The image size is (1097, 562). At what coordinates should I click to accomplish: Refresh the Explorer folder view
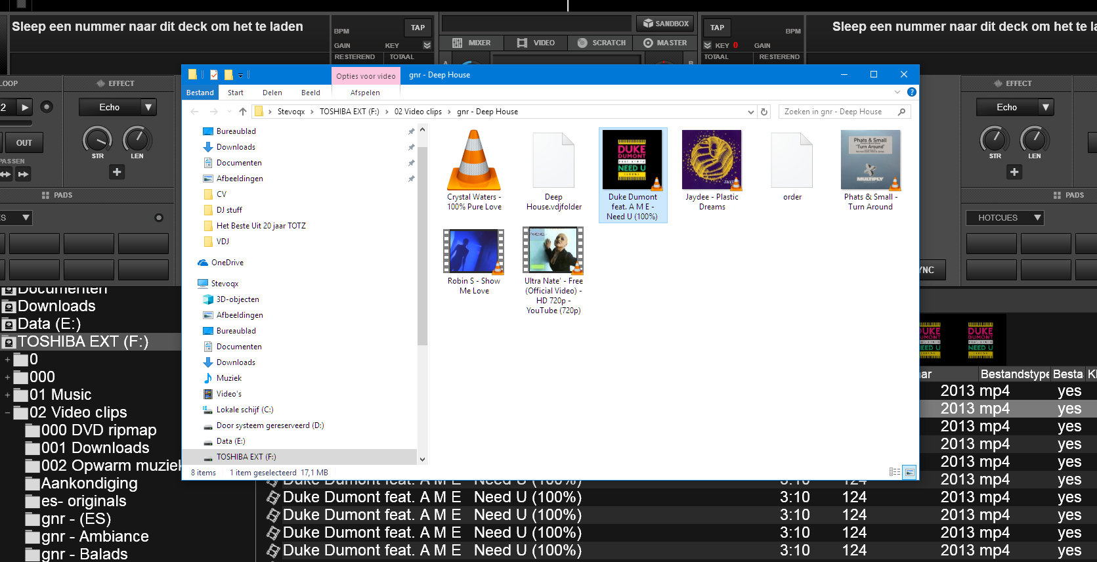click(764, 112)
